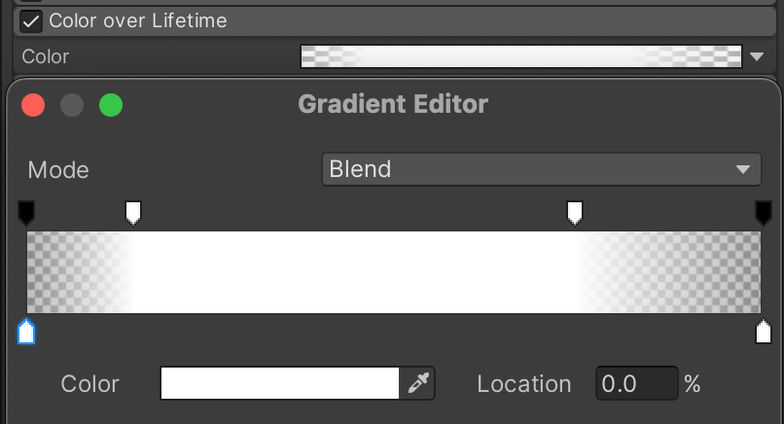784x424 pixels.
Task: Click the Location label
Action: [x=523, y=384]
